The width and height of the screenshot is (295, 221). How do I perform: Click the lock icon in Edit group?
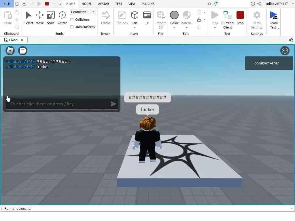(x=199, y=20)
